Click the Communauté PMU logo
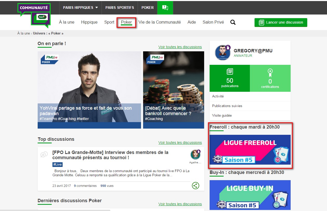This screenshot has height=211, width=327. [x=34, y=15]
